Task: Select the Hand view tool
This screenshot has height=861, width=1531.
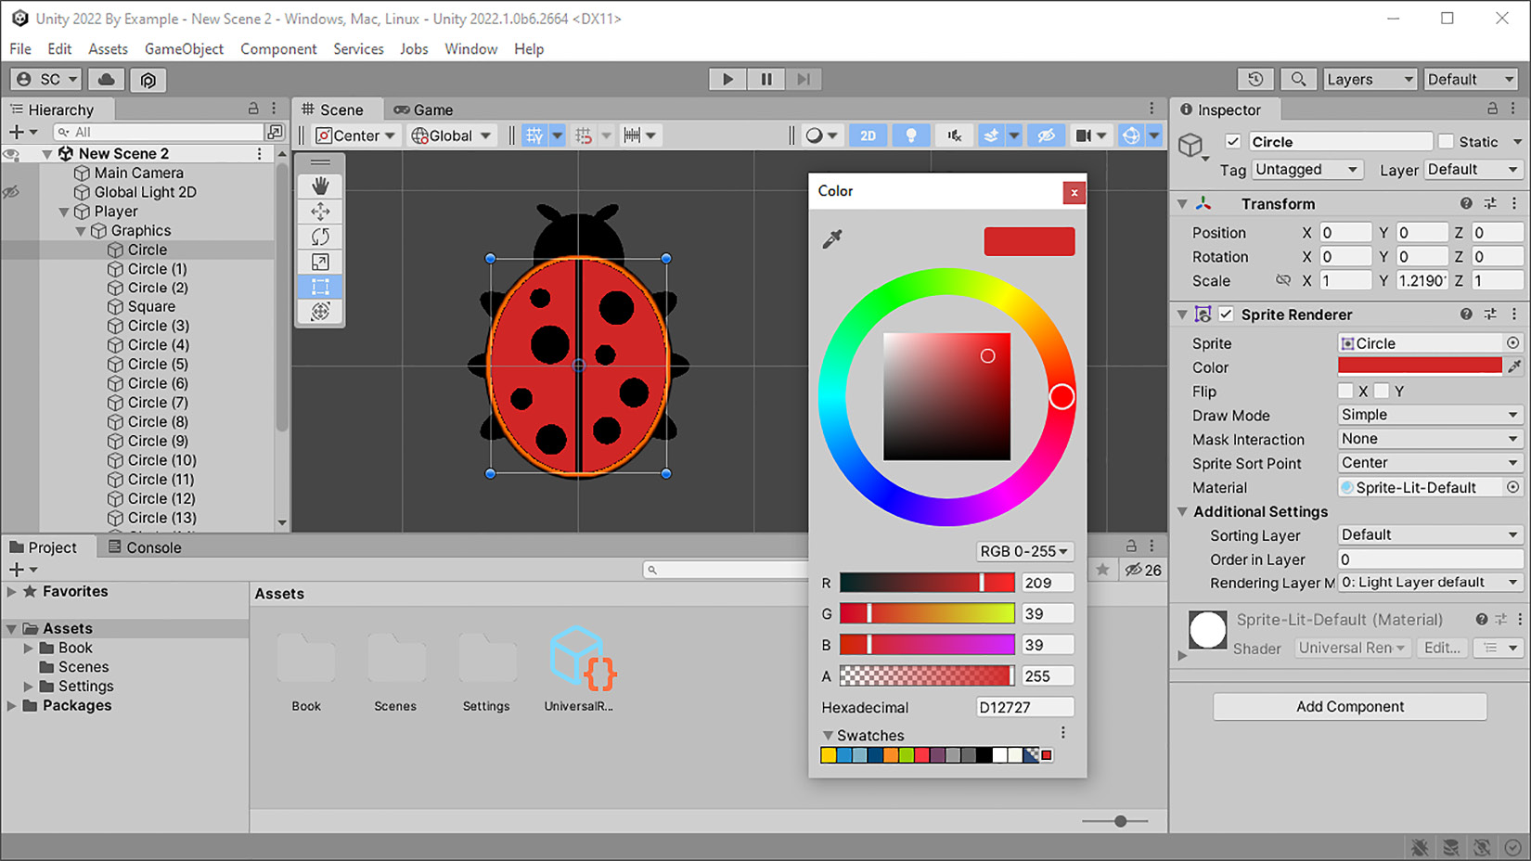Action: 320,186
